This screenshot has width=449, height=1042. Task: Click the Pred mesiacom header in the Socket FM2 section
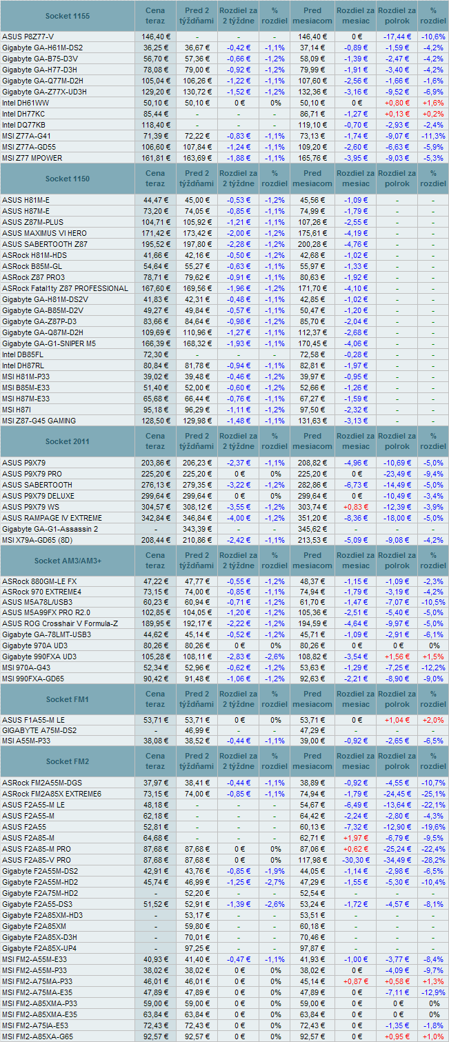[312, 761]
